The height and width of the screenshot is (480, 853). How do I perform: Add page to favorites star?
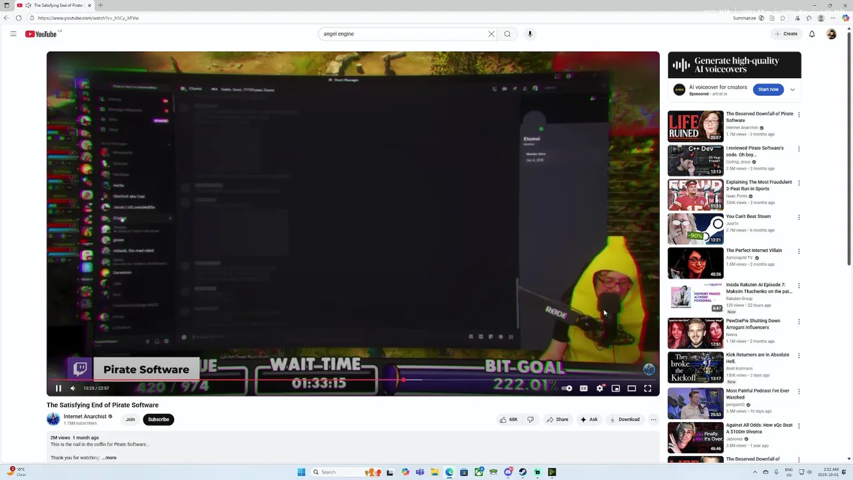pyautogui.click(x=782, y=18)
